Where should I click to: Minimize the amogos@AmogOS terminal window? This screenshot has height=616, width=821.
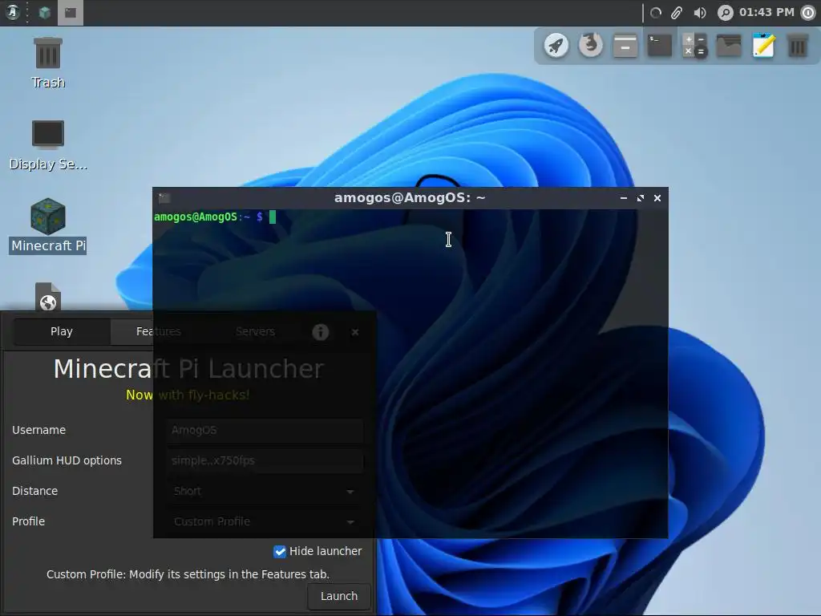click(623, 198)
